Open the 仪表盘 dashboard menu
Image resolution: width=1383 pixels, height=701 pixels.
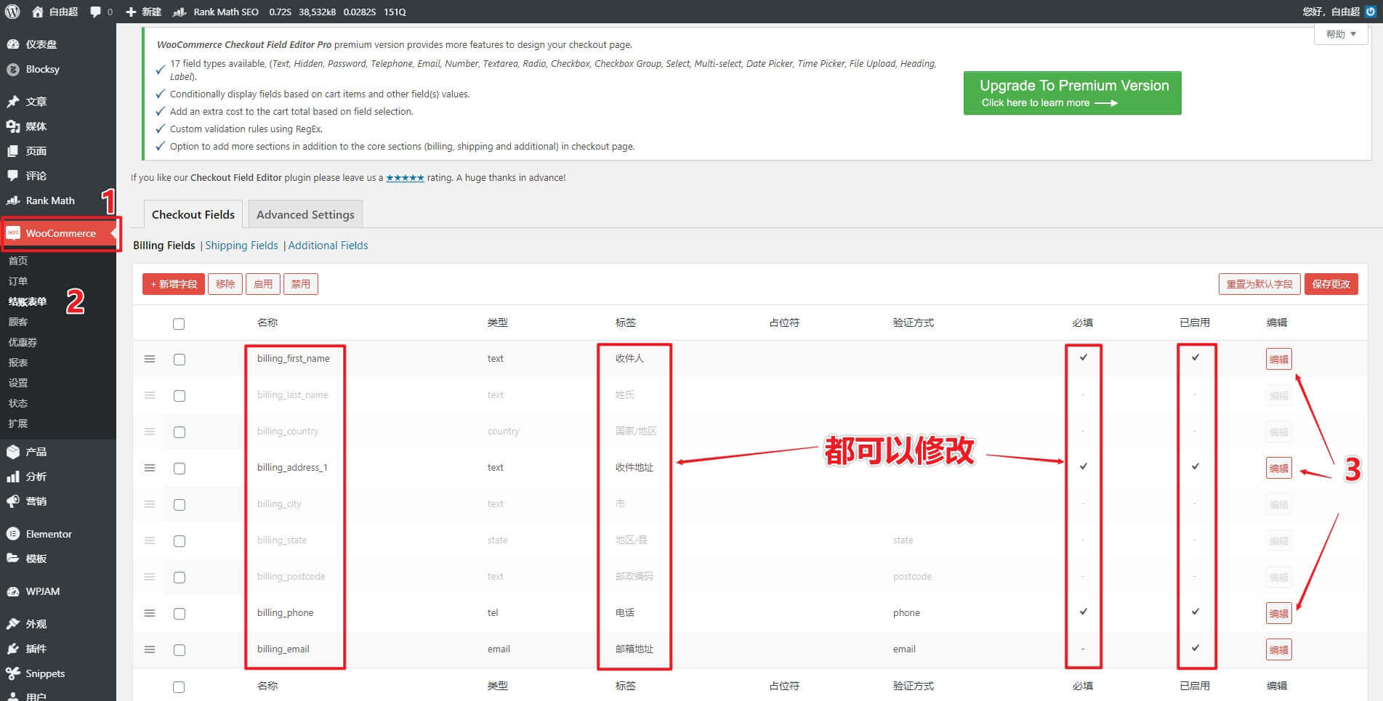(x=41, y=44)
